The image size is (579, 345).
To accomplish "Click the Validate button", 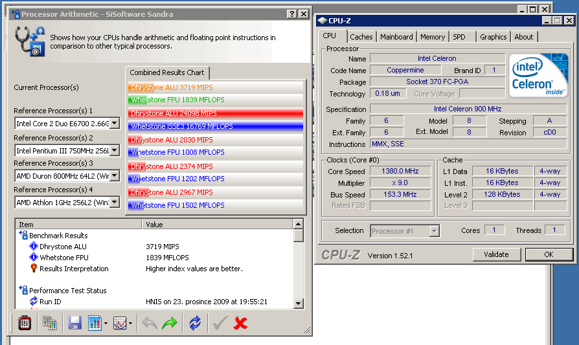I will pyautogui.click(x=497, y=254).
